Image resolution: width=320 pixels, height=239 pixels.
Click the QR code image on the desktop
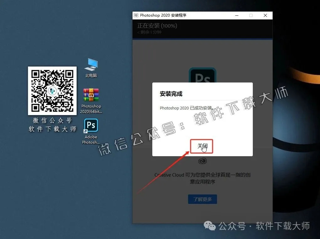[x=52, y=91]
